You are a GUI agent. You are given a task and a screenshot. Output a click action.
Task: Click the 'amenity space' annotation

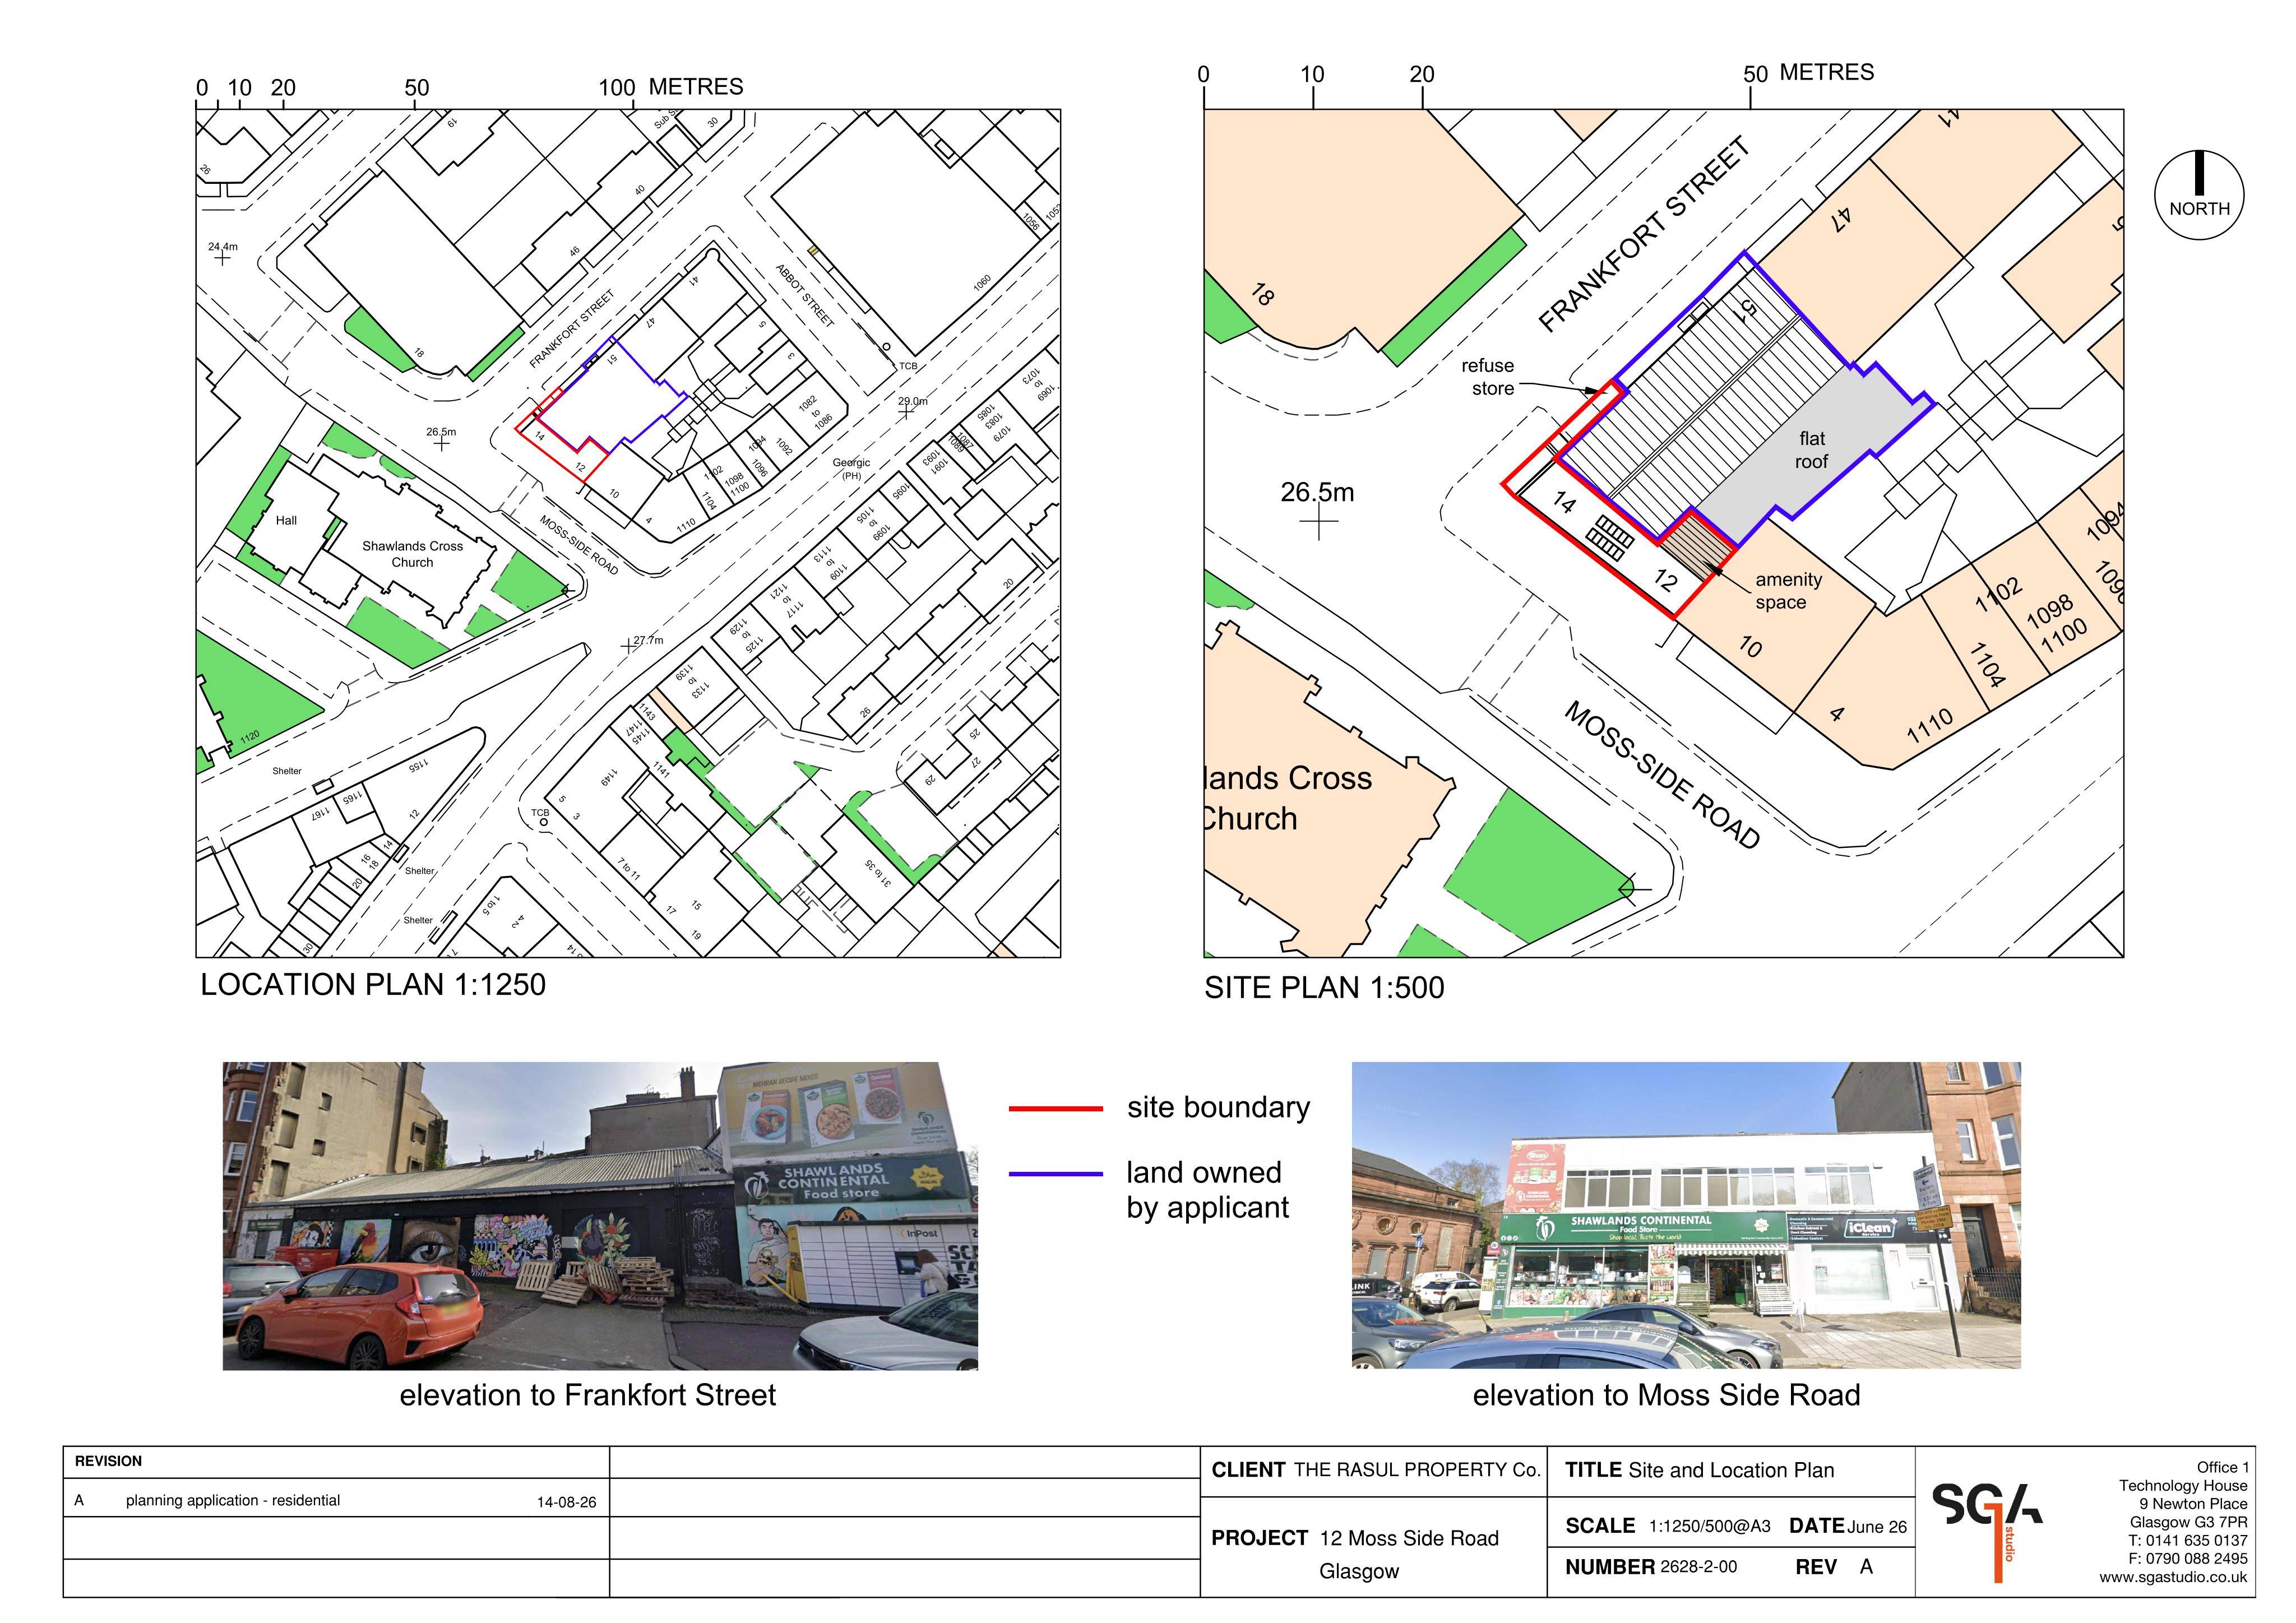1788,591
